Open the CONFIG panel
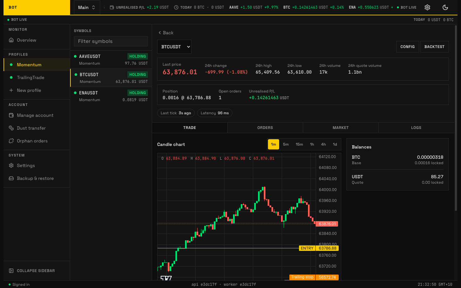This screenshot has height=288, width=461. point(408,47)
